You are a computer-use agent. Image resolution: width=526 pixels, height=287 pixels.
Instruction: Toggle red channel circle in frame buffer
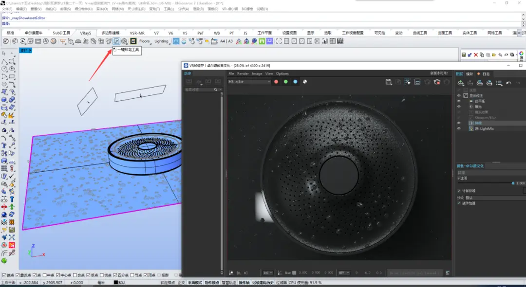(276, 82)
